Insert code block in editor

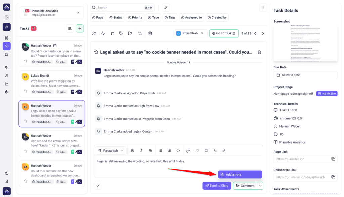click(x=178, y=151)
